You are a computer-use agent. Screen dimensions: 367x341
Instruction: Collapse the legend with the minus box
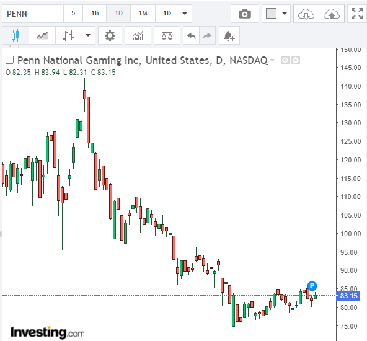[9, 60]
